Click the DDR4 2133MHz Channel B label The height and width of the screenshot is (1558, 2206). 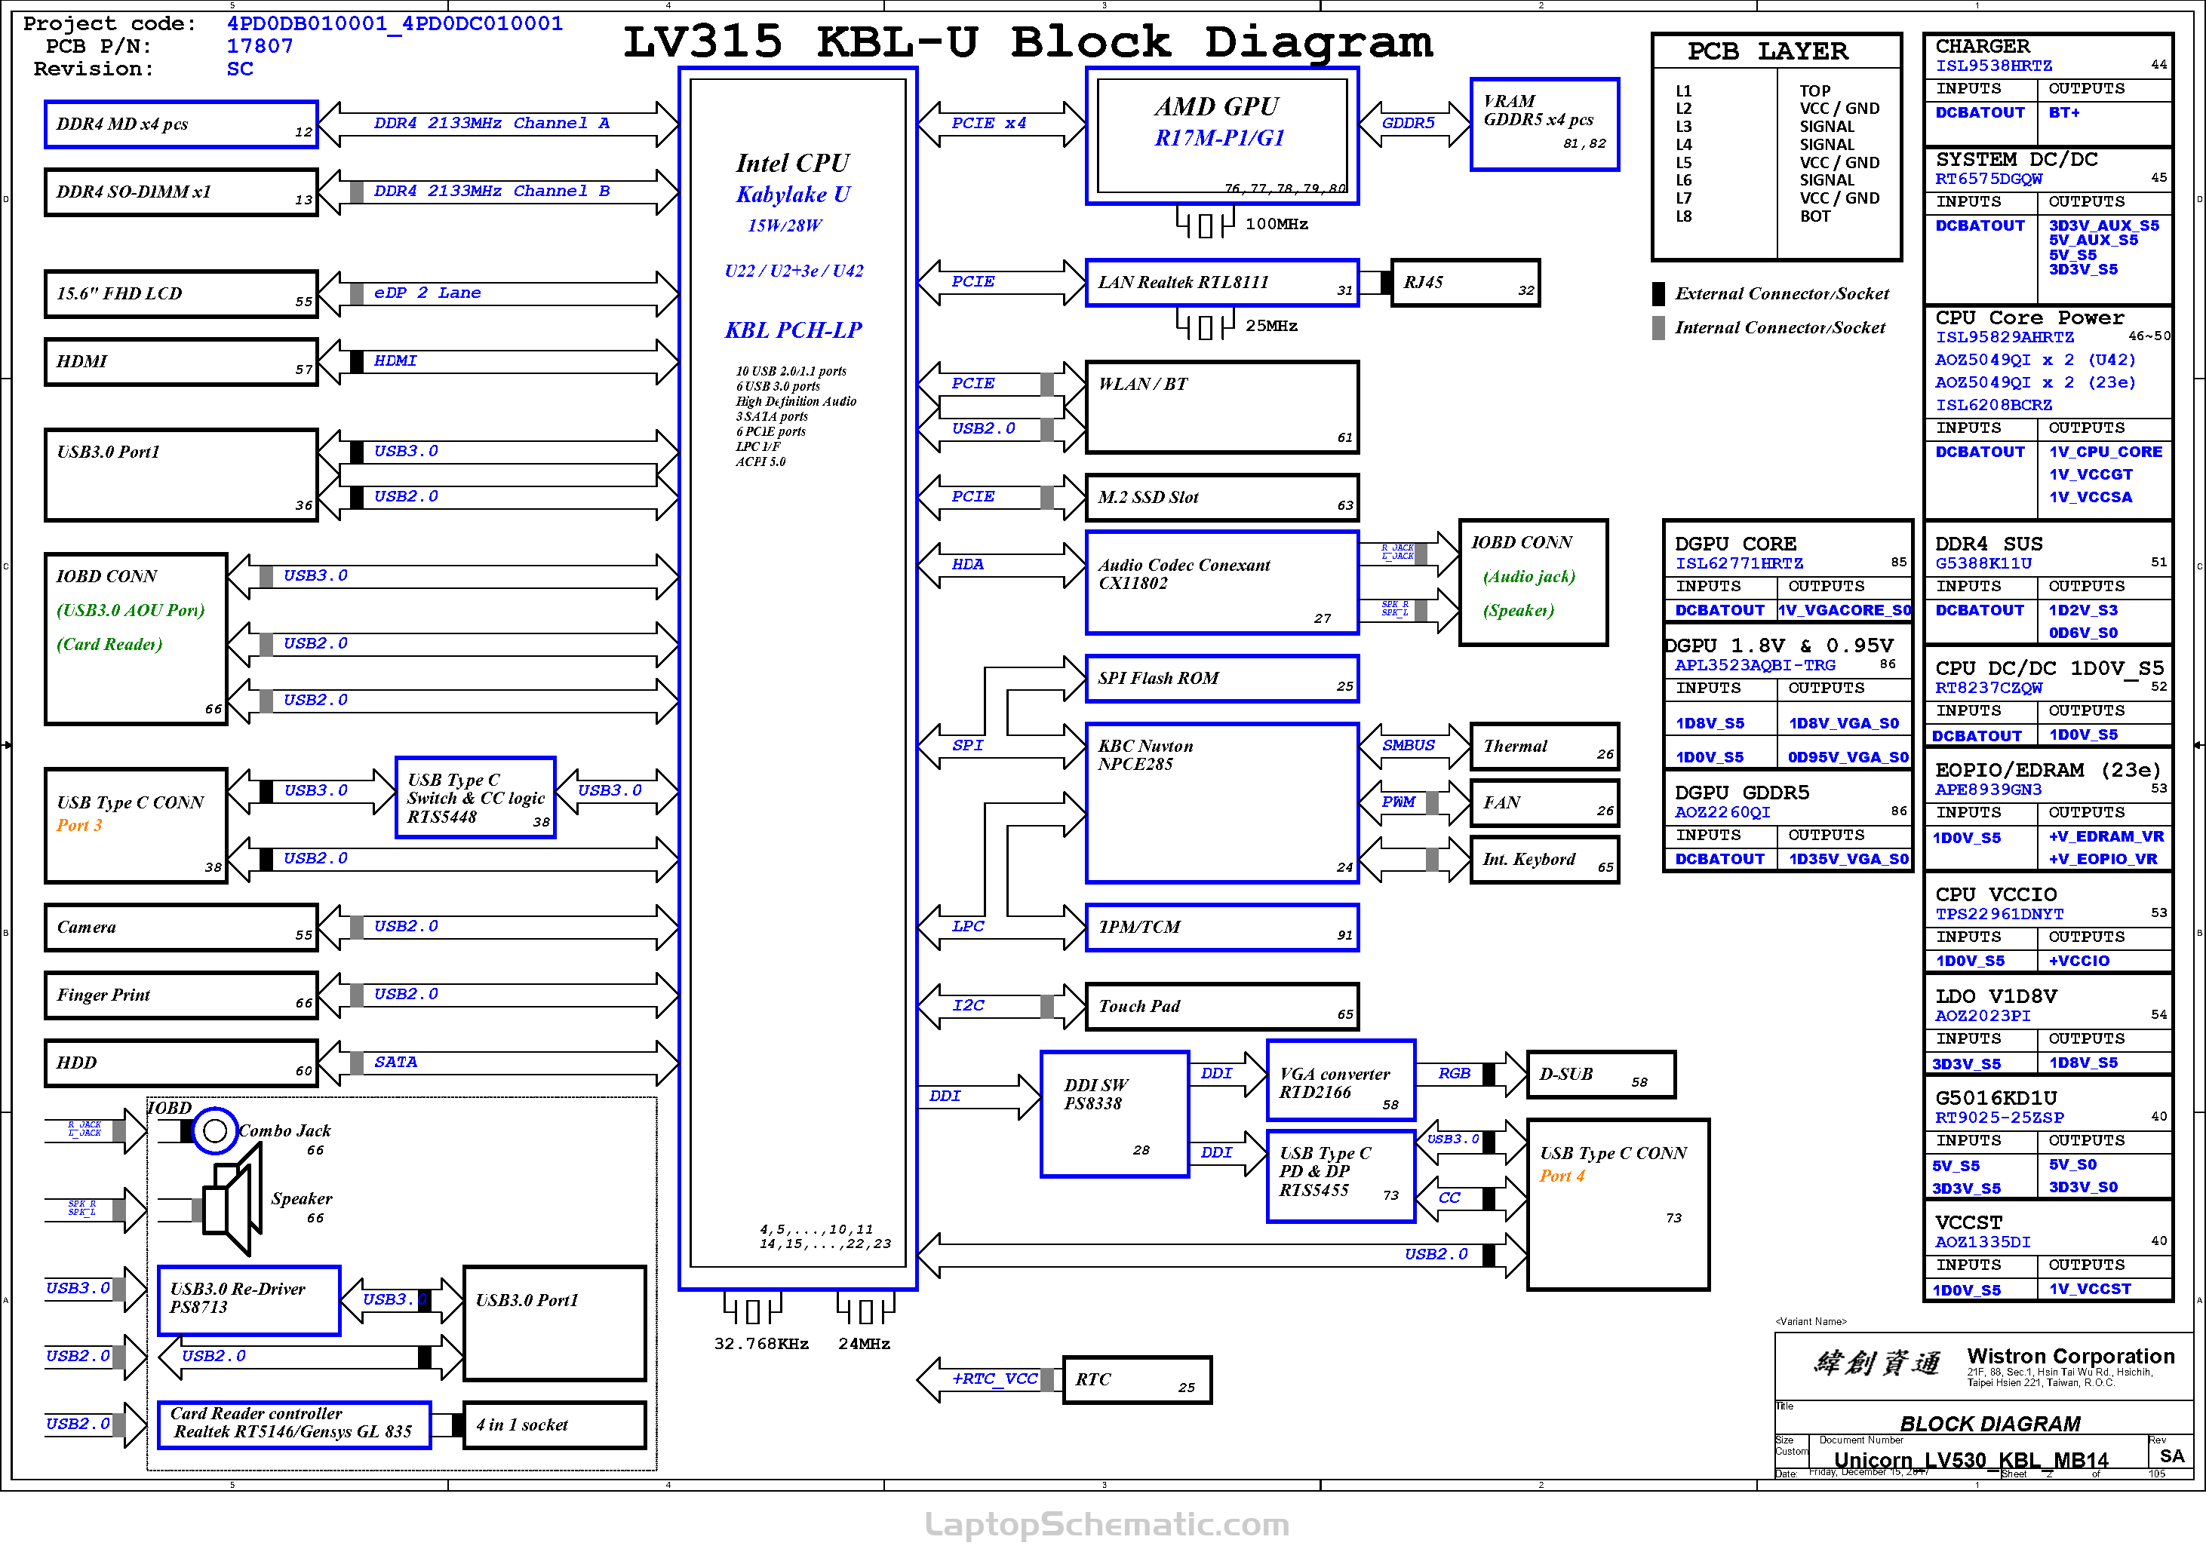pos(491,191)
